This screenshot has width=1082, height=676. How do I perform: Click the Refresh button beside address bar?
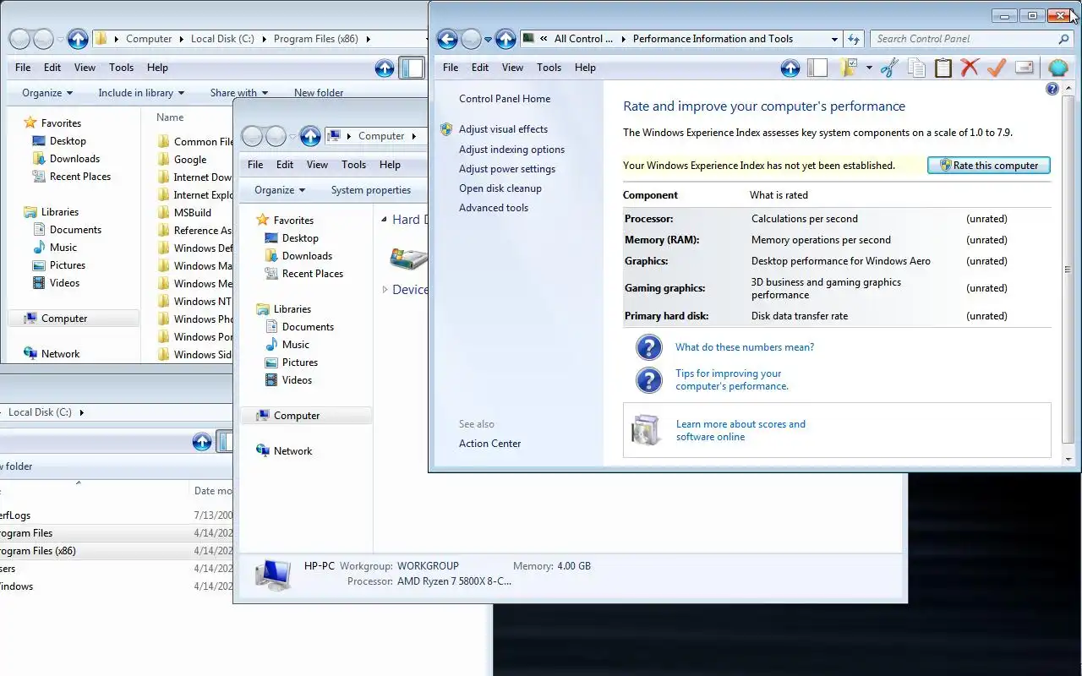pyautogui.click(x=854, y=39)
